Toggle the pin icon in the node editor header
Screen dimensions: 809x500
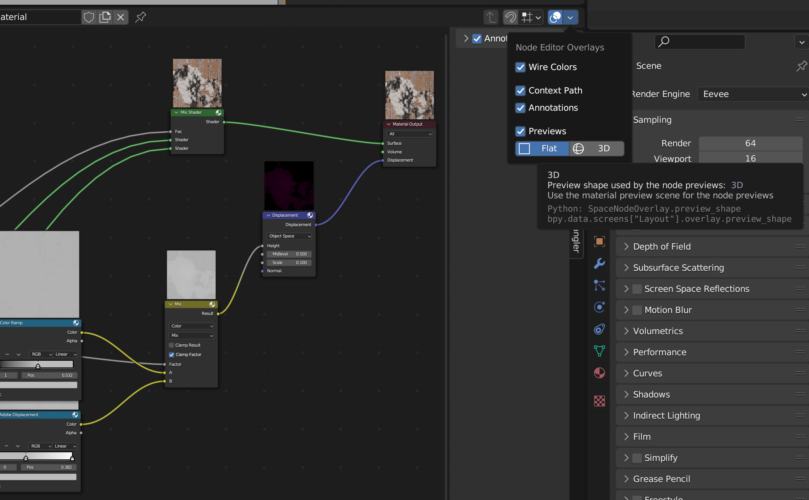[x=141, y=17]
